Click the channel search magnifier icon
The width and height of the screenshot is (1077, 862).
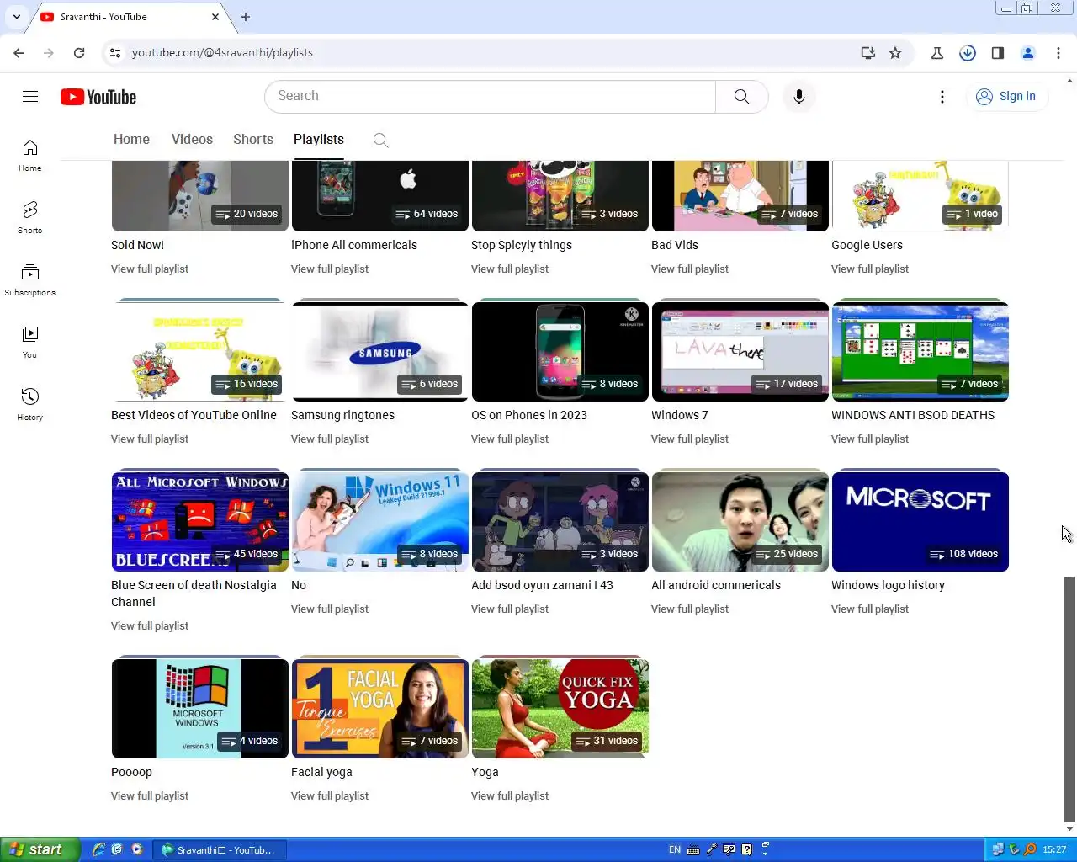point(380,140)
